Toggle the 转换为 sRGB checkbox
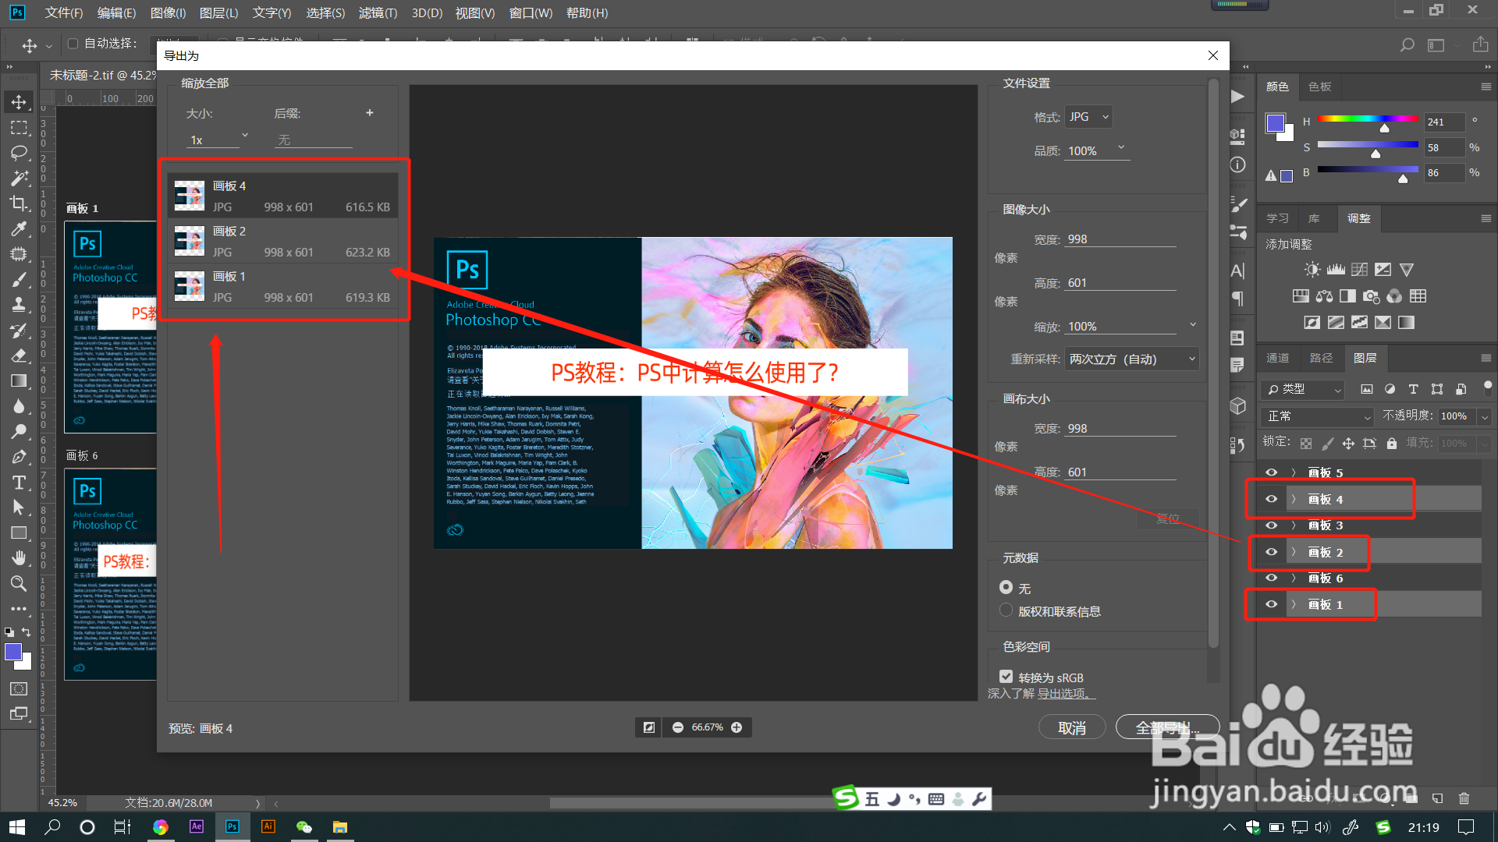This screenshot has height=842, width=1498. click(x=1006, y=677)
